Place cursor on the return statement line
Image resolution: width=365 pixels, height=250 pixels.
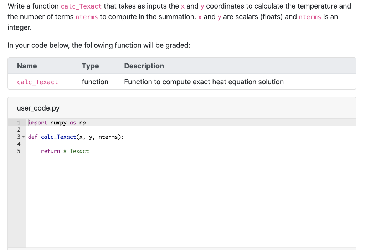[x=50, y=151]
